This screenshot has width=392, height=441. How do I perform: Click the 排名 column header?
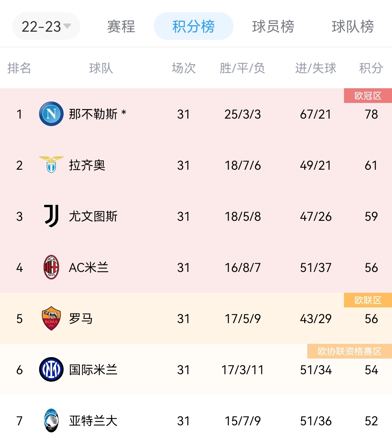19,68
